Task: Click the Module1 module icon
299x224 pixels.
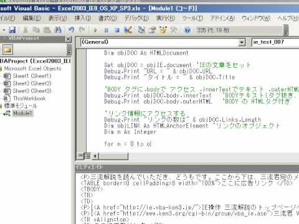Action: point(7,113)
